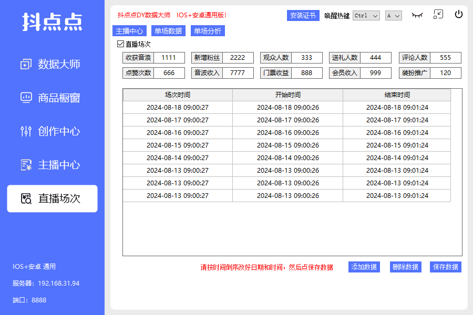Switch to the 单场数据 tab
This screenshot has height=315, width=473.
pyautogui.click(x=168, y=31)
